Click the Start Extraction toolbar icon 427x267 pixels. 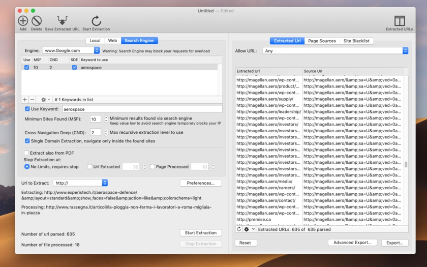coord(96,21)
